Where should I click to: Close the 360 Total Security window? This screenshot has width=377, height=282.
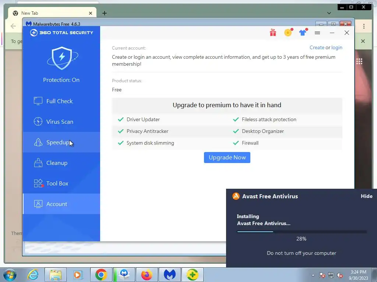click(347, 33)
